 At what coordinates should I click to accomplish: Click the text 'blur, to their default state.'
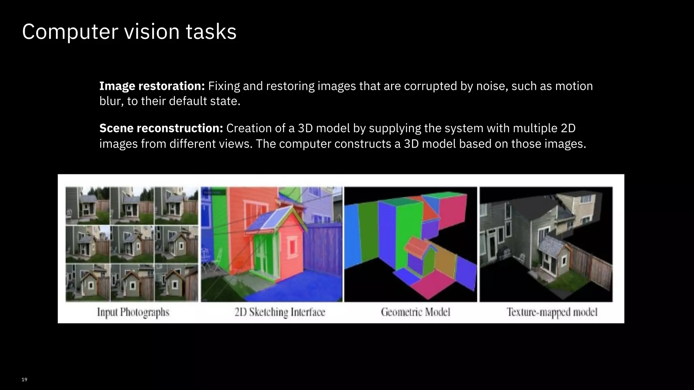(170, 101)
